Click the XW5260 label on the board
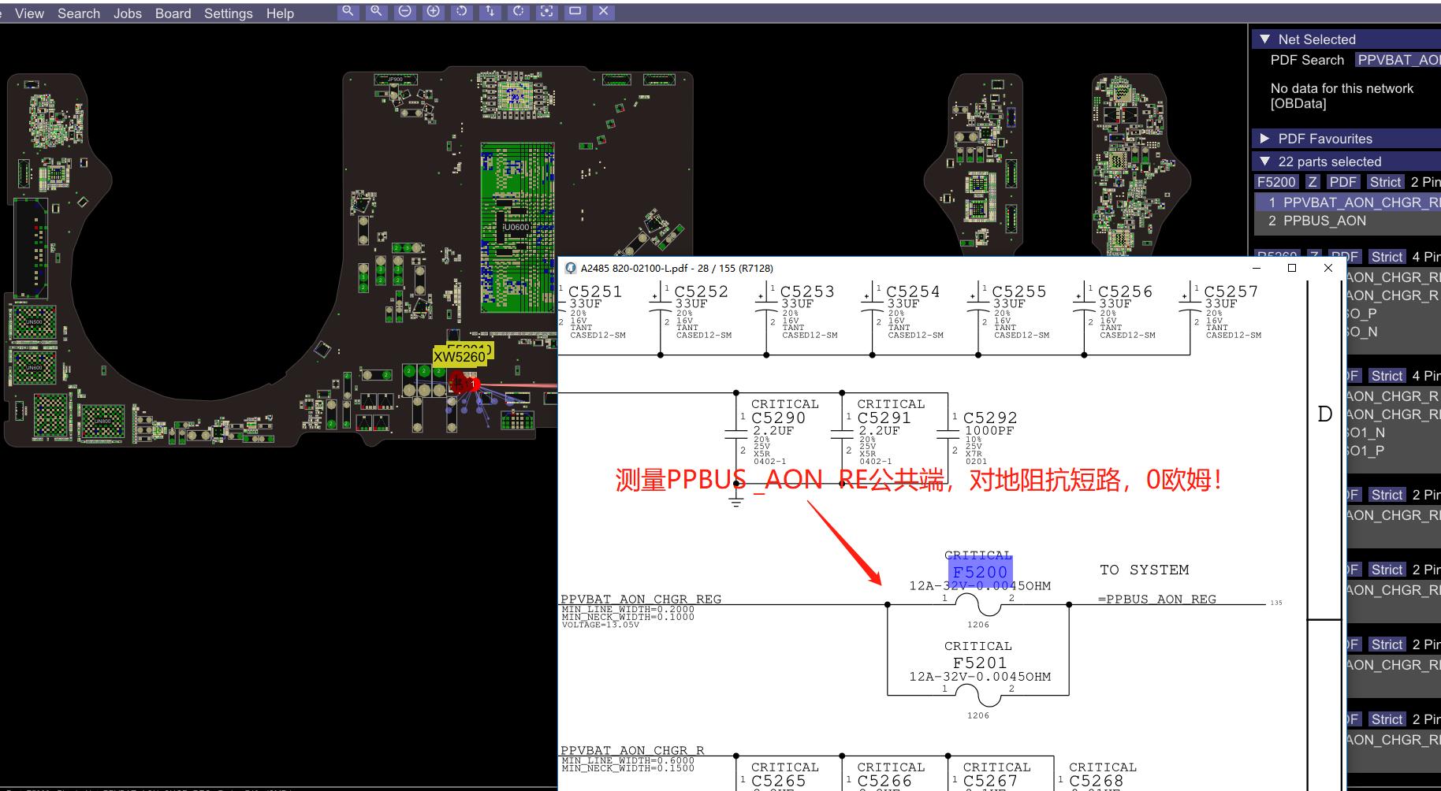The width and height of the screenshot is (1441, 791). 460,357
